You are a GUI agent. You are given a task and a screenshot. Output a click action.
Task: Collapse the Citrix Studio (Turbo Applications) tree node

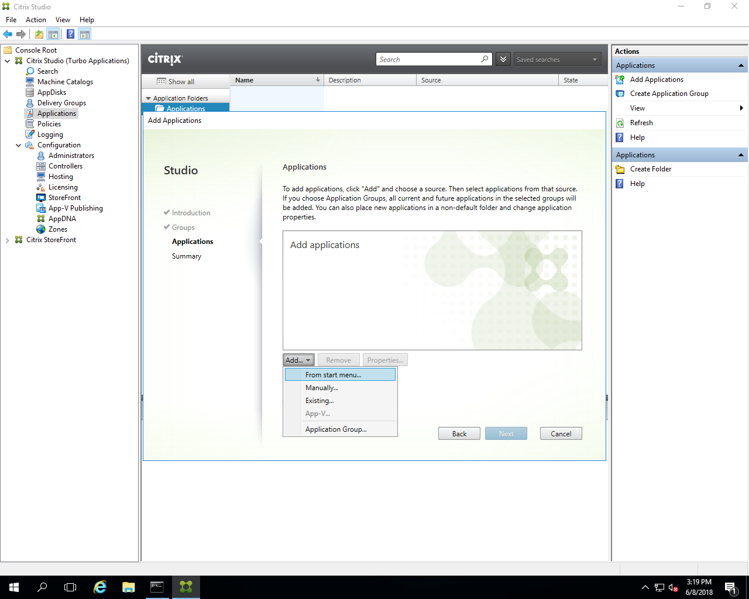[x=7, y=60]
